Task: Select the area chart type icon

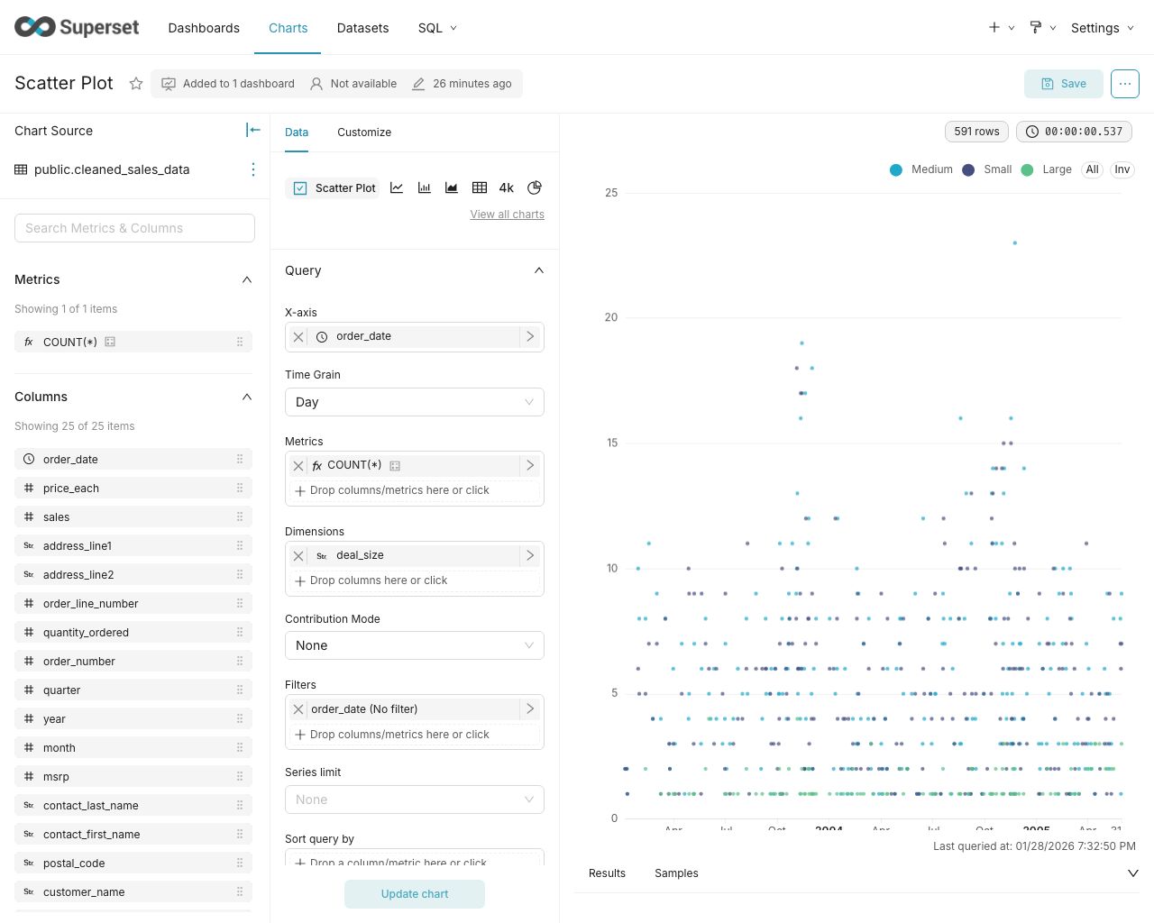Action: (452, 187)
